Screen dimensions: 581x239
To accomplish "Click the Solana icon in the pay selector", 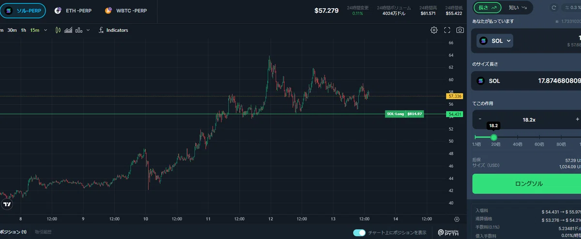I will (x=483, y=41).
